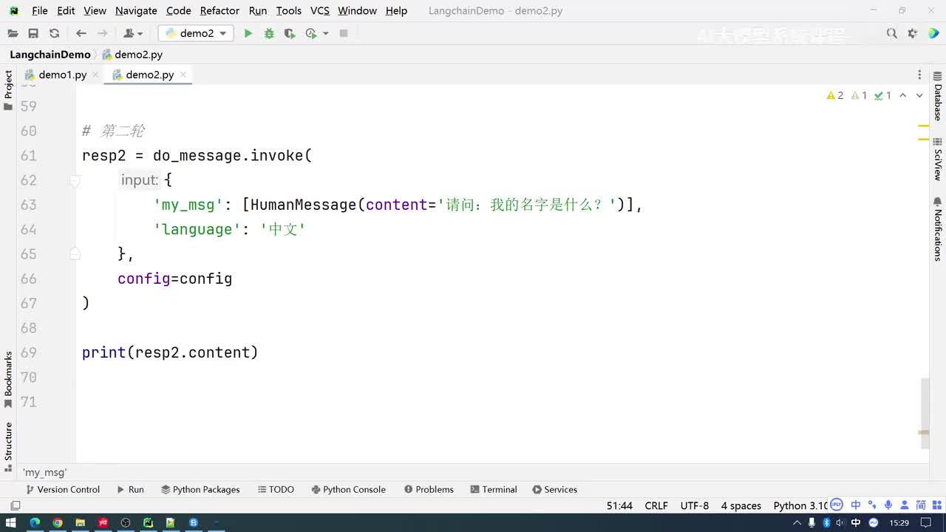946x532 pixels.
Task: Toggle the Bookmarks tool window
Action: coord(8,380)
